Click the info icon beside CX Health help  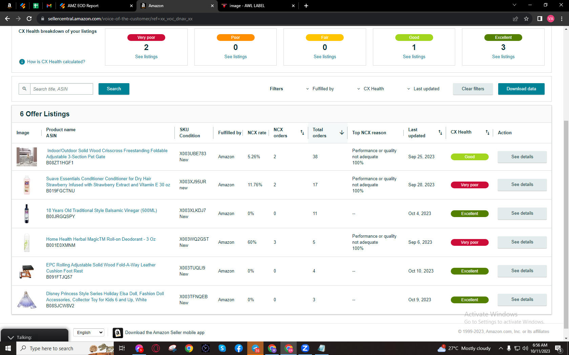coord(22,62)
